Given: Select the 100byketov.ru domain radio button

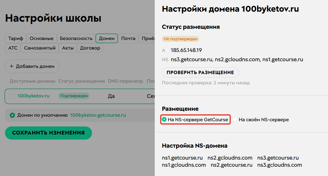Looking at the screenshot, I should pyautogui.click(x=12, y=96).
